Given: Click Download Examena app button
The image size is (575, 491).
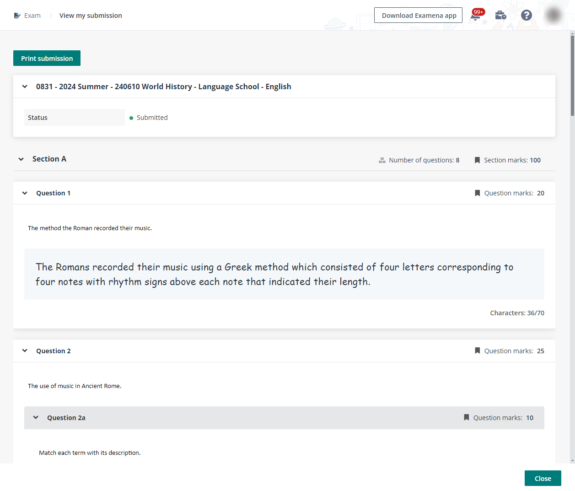Looking at the screenshot, I should pos(419,16).
